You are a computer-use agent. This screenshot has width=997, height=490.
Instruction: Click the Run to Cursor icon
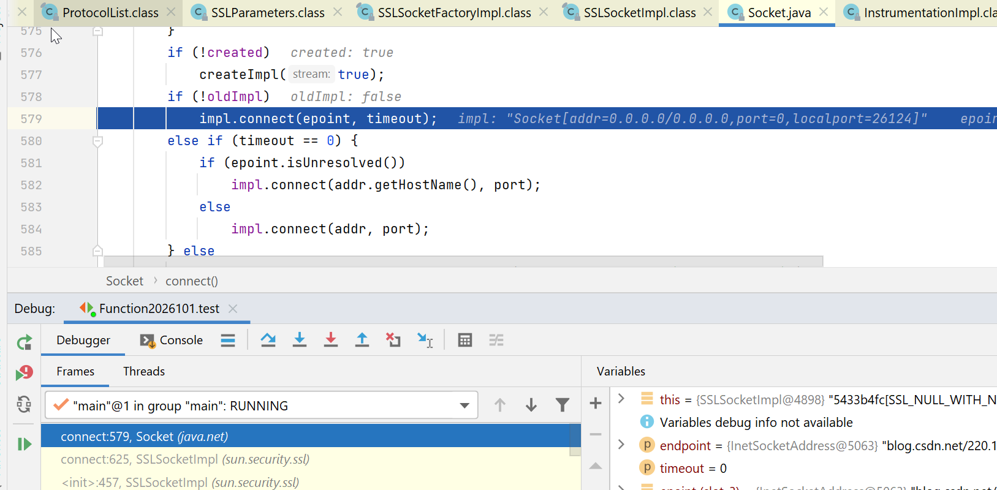[425, 340]
